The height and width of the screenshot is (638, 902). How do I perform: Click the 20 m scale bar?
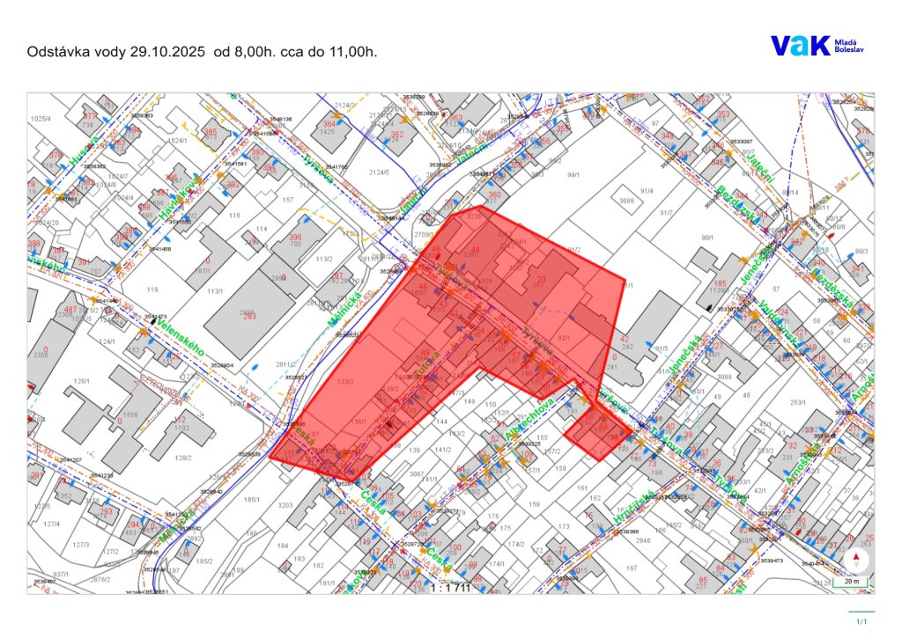click(851, 581)
